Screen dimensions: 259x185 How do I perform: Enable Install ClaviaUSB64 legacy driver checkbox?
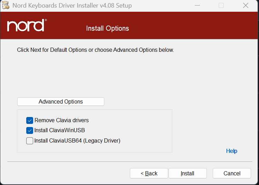click(30, 140)
